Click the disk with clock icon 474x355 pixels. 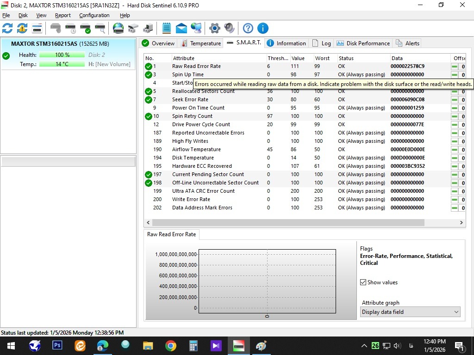[70, 28]
